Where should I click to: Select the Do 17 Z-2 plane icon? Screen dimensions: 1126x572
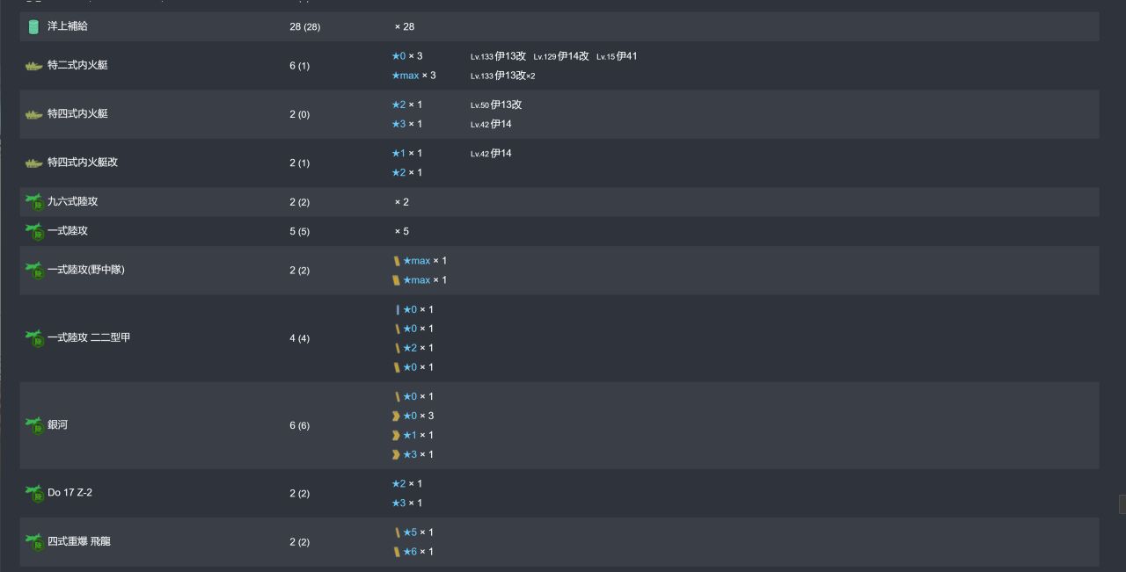34,493
